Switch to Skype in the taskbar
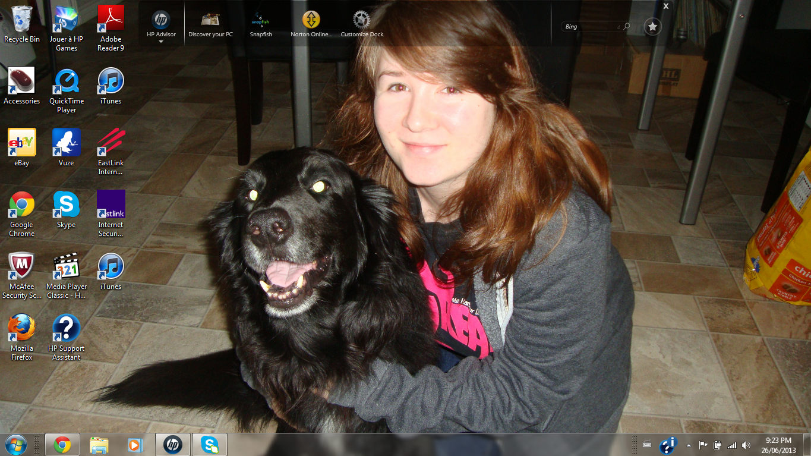Screen dimensions: 811x456 click(x=209, y=445)
